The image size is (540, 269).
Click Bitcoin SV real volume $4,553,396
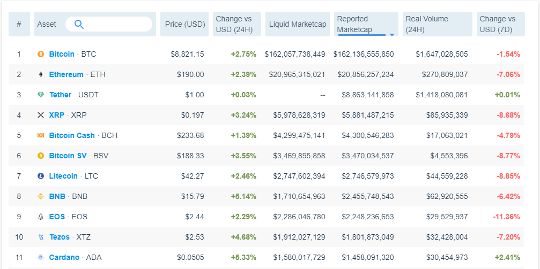pos(449,156)
